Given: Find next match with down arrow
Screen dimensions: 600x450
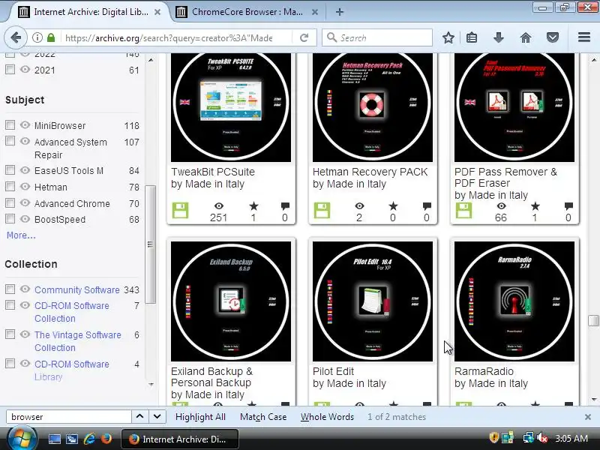Looking at the screenshot, I should (157, 416).
